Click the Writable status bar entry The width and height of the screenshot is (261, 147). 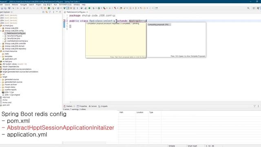[x=172, y=146]
